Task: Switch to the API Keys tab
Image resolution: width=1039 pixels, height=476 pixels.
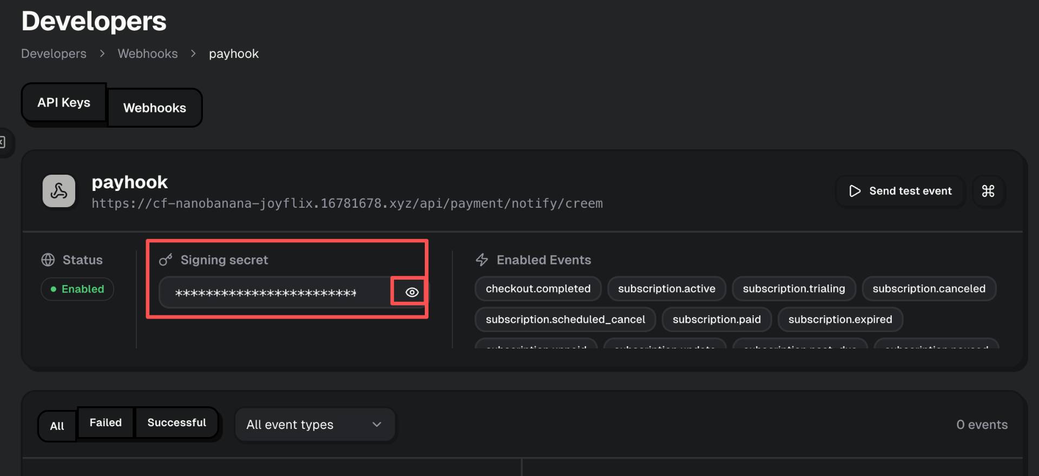Action: coord(64,102)
